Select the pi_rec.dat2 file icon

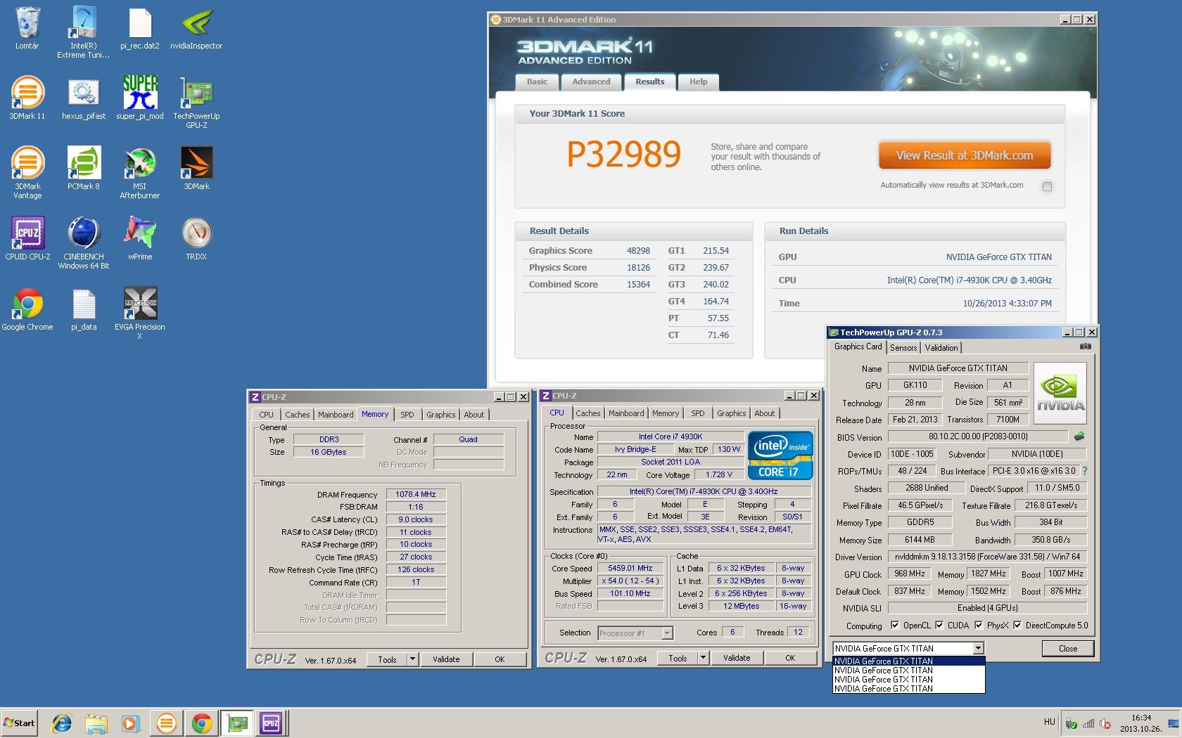click(140, 28)
